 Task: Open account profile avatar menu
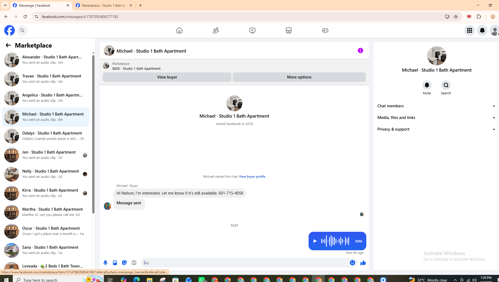coord(494,30)
